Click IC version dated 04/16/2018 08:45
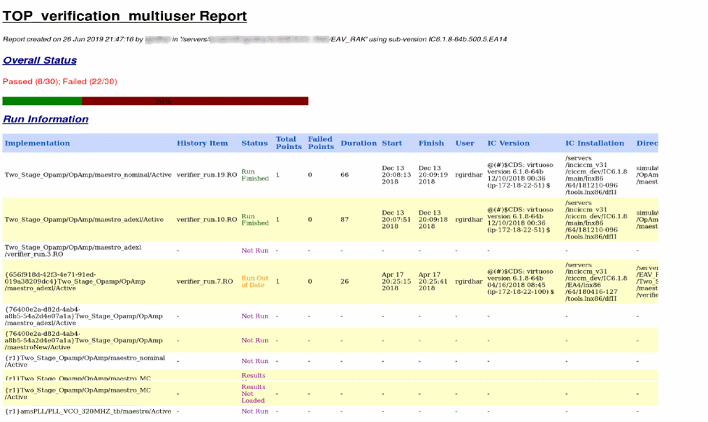 coord(521,281)
